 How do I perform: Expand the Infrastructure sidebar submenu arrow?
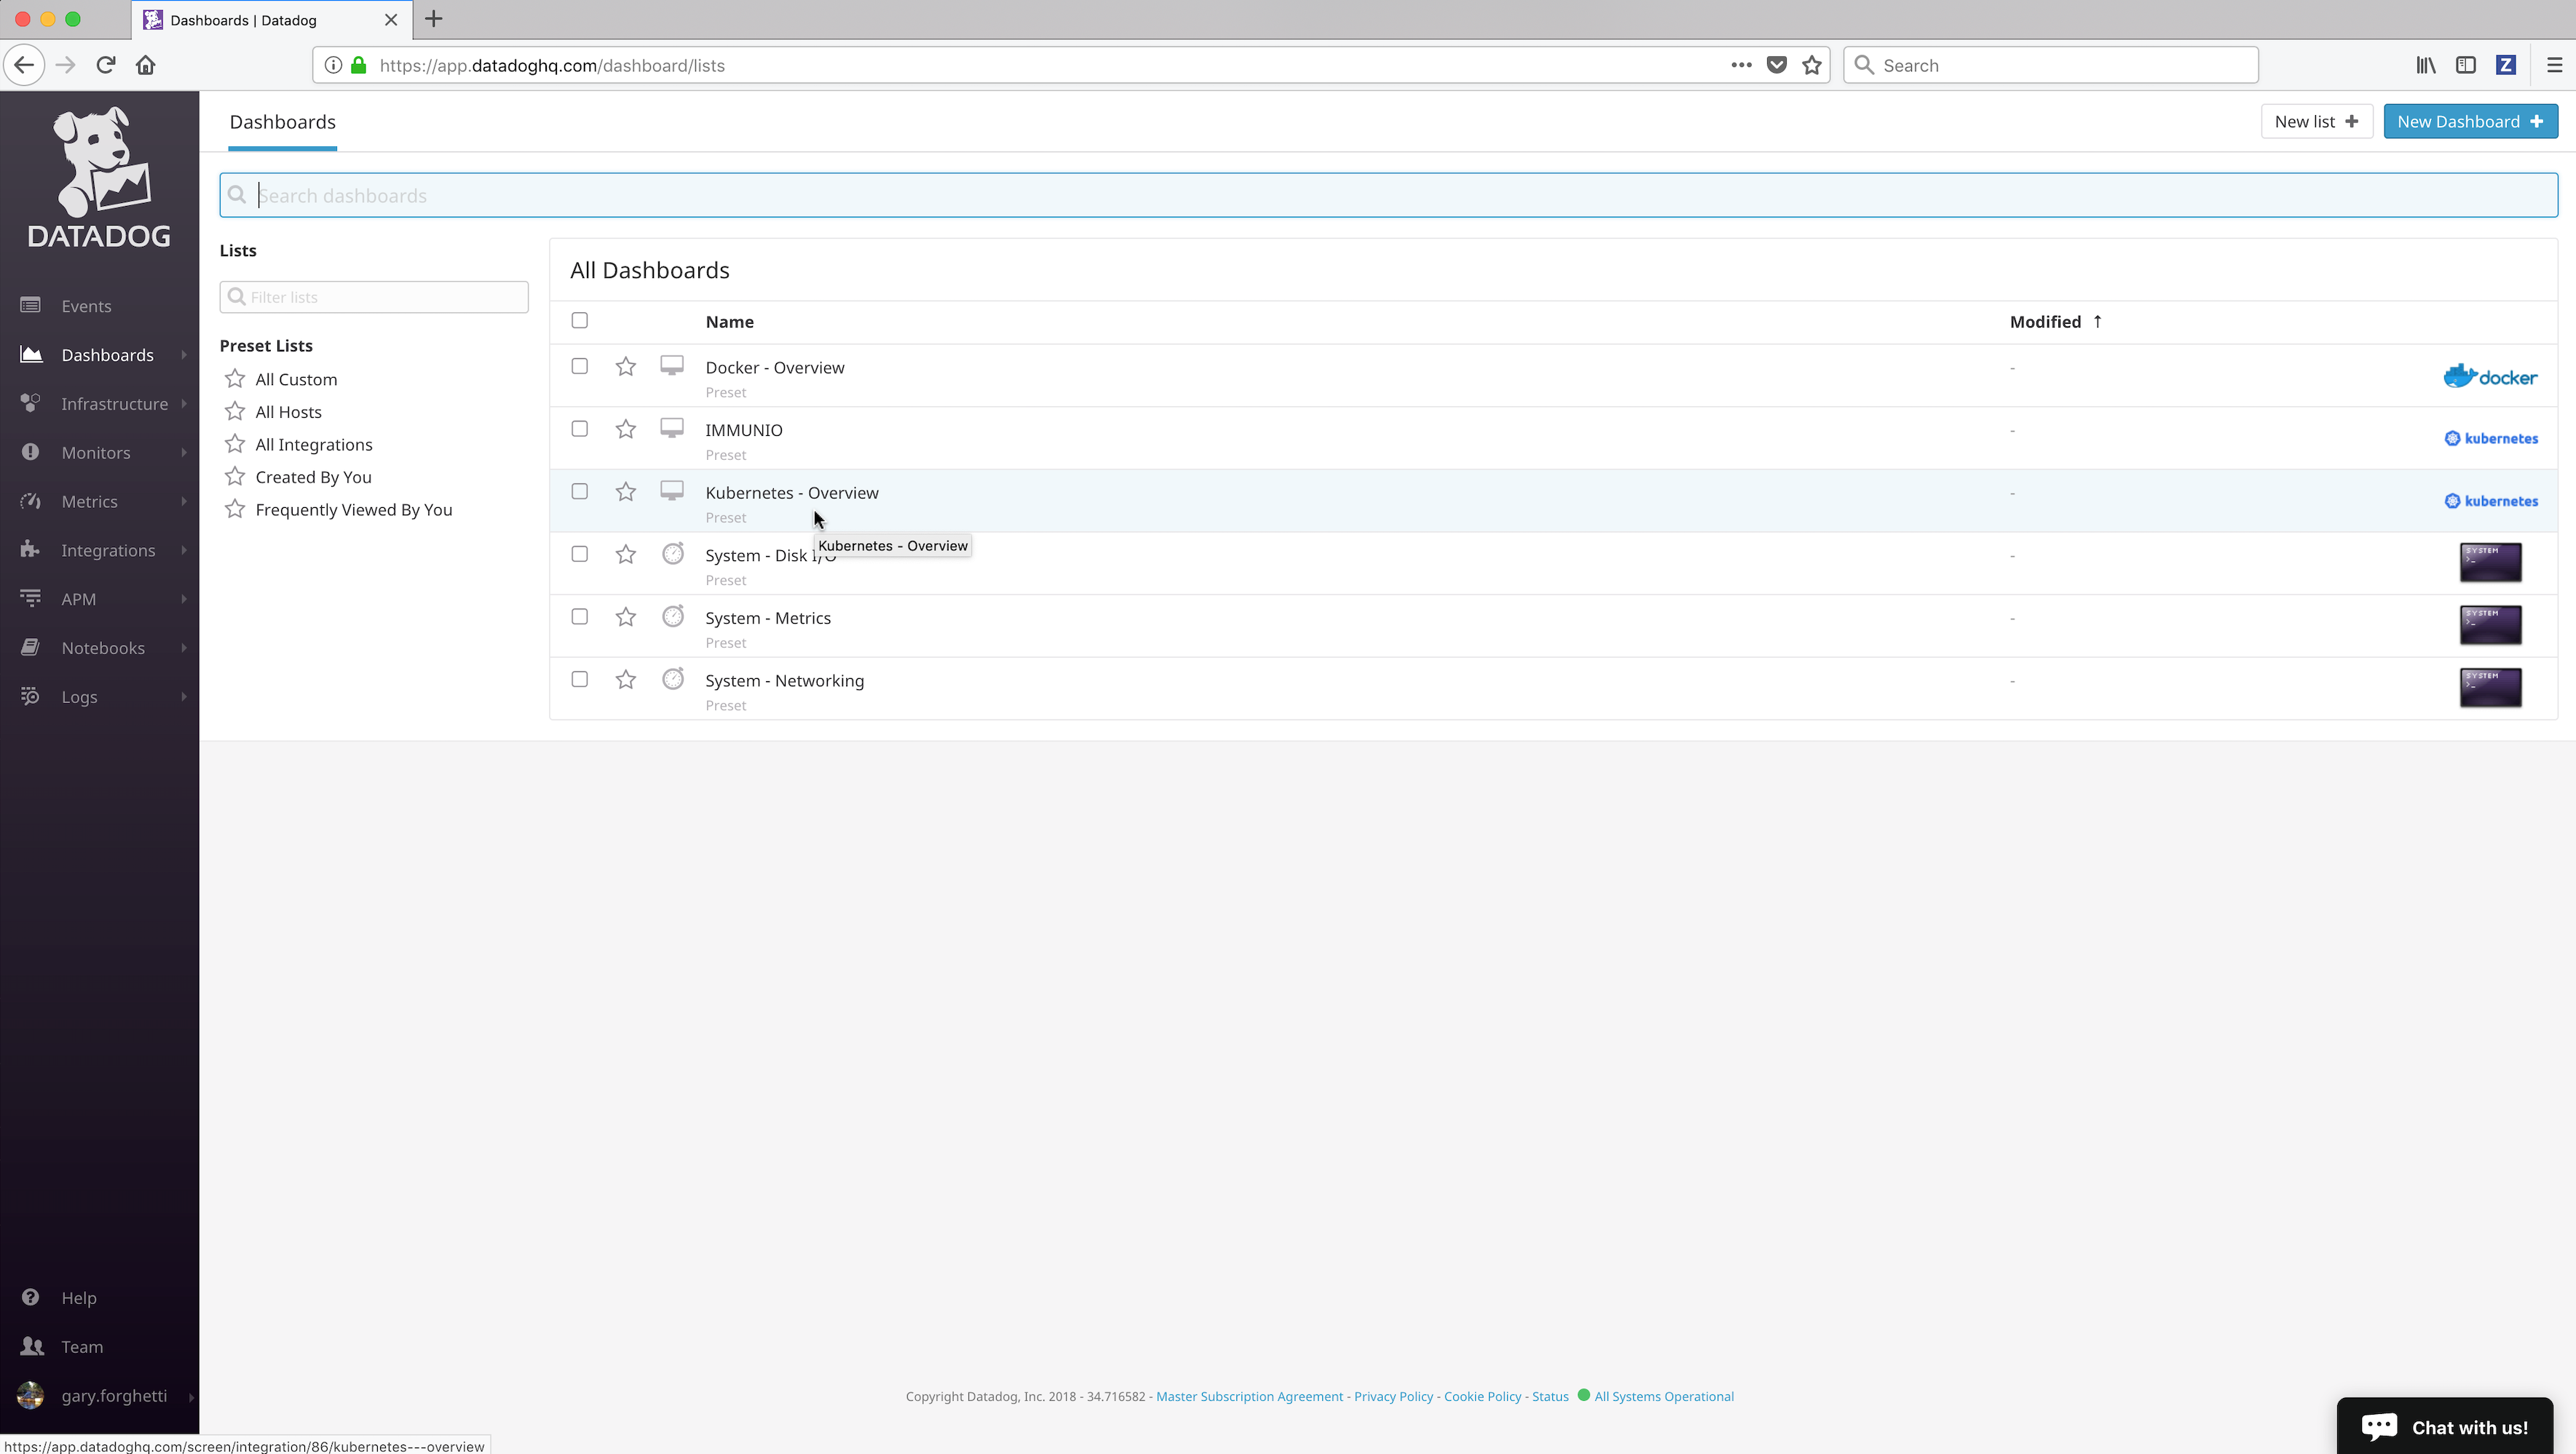click(x=184, y=404)
